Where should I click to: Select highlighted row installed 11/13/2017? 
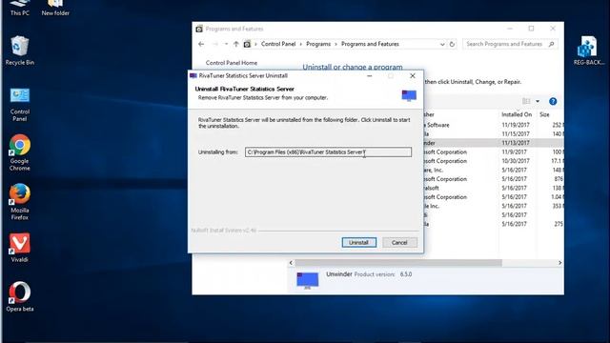[494, 143]
